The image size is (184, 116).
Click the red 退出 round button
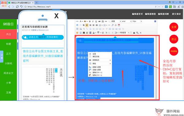tap(174, 39)
